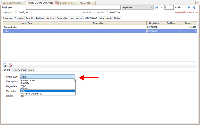Switch to the Benefits tab
The image size is (200, 125).
point(29,18)
